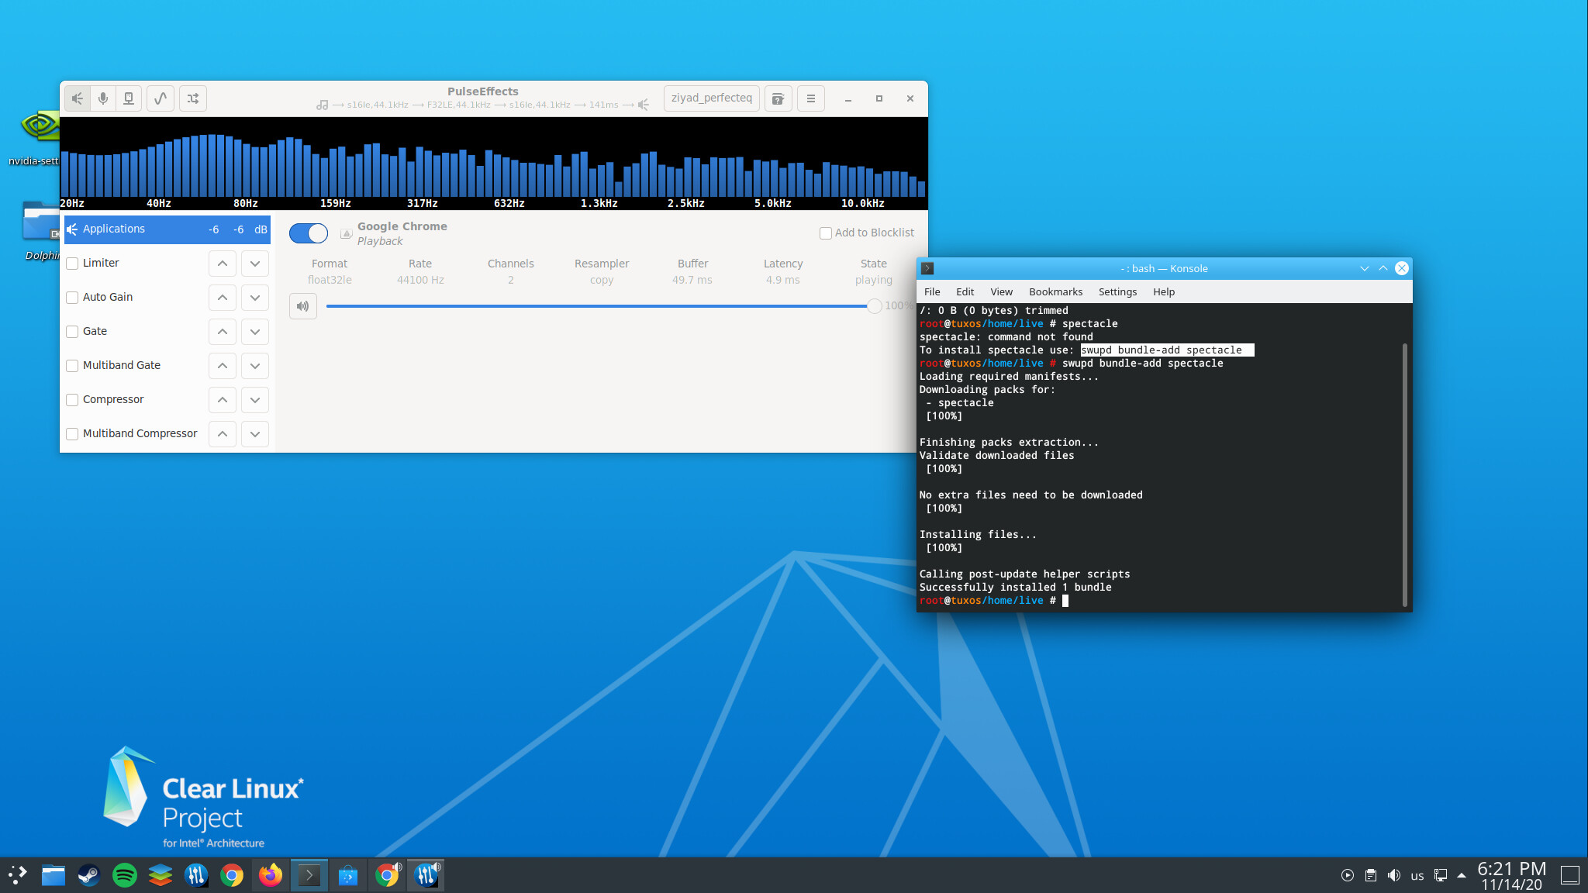Open PulseEffects hamburger menu
The image size is (1588, 893).
(810, 98)
